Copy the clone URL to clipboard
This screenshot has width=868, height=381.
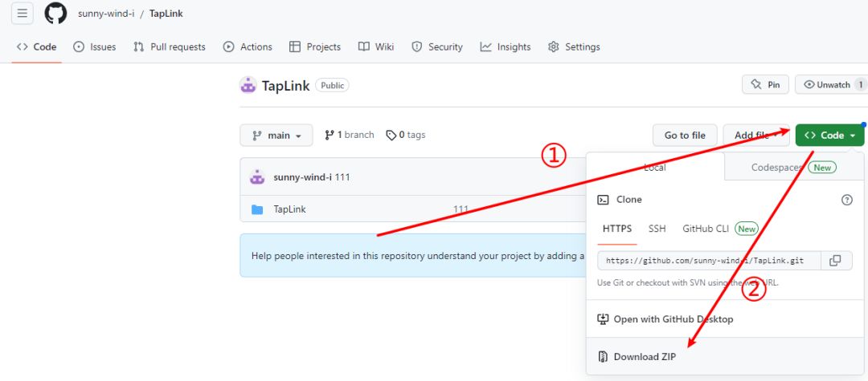point(835,261)
